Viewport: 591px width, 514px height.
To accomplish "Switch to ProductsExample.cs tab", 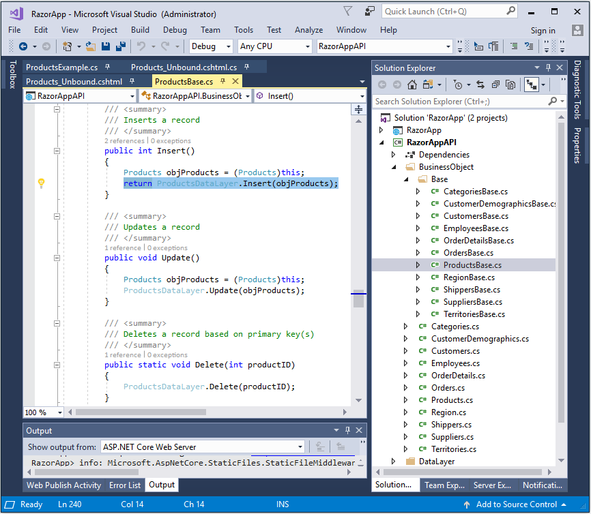I will click(x=62, y=67).
